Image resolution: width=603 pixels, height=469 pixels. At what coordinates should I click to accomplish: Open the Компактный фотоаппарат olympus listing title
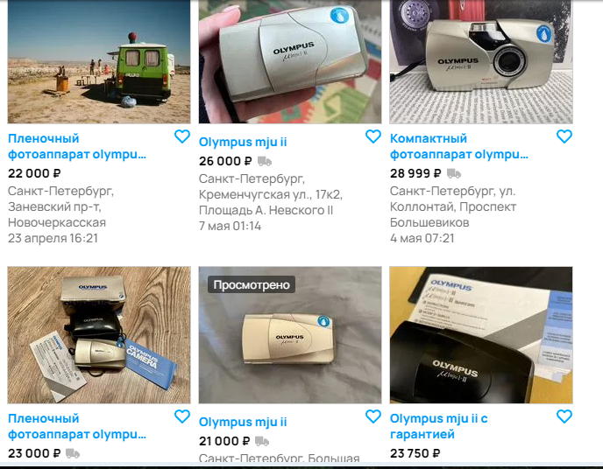pyautogui.click(x=459, y=146)
